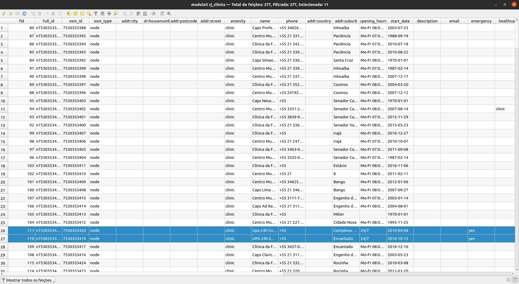Switch to form view
Viewport: 519px width, 284px height.
[508, 280]
